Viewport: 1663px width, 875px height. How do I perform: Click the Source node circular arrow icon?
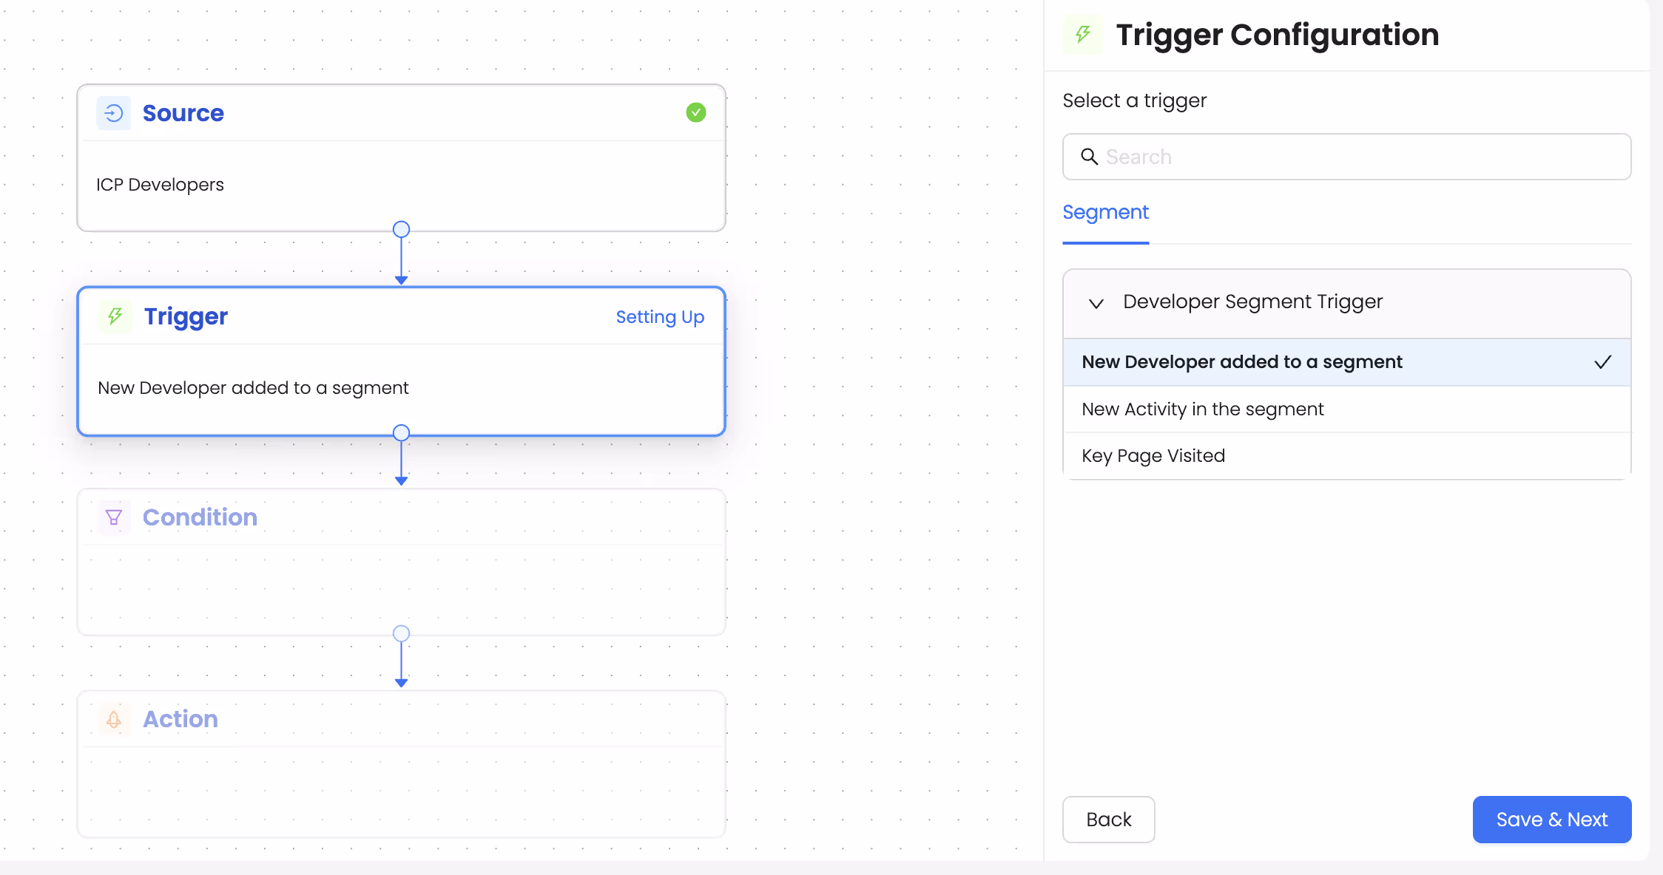click(113, 112)
